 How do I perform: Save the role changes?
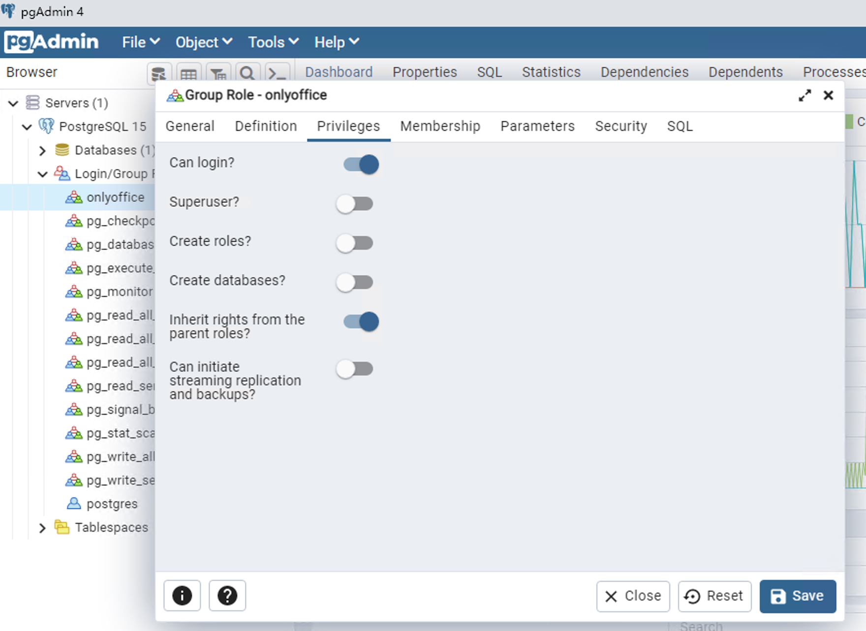click(x=798, y=596)
